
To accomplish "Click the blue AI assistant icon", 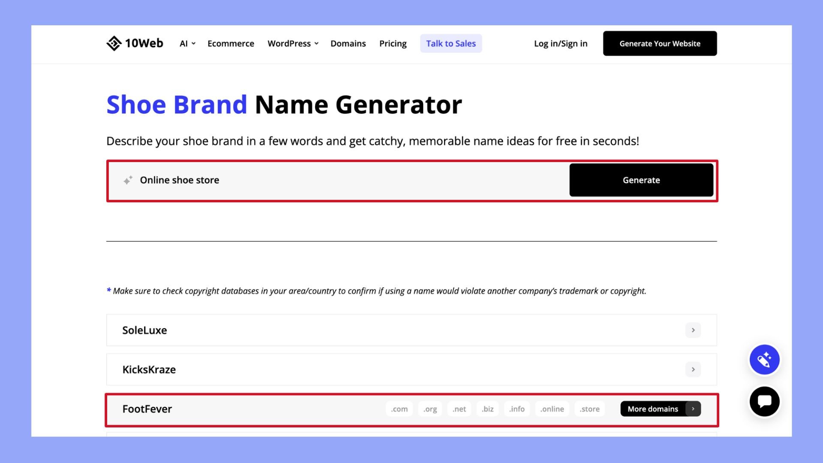I will click(x=765, y=360).
